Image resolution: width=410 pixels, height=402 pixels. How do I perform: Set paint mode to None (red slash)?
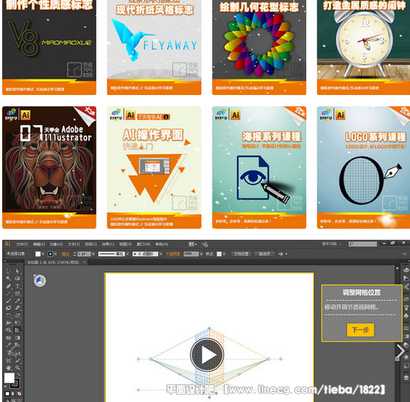point(19,394)
